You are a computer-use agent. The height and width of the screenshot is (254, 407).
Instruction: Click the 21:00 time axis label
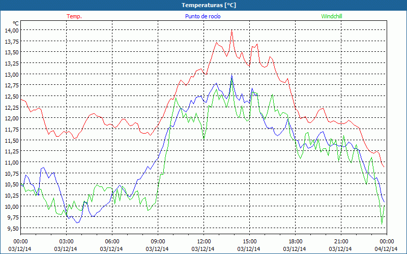(x=341, y=242)
